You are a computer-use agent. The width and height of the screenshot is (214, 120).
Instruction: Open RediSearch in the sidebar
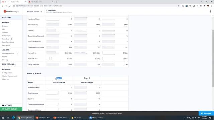click(6, 45)
